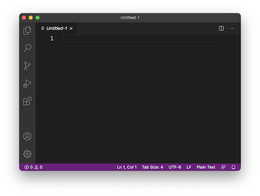This screenshot has height=196, width=260.
Task: Open notifications bell in status bar
Action: [x=233, y=167]
